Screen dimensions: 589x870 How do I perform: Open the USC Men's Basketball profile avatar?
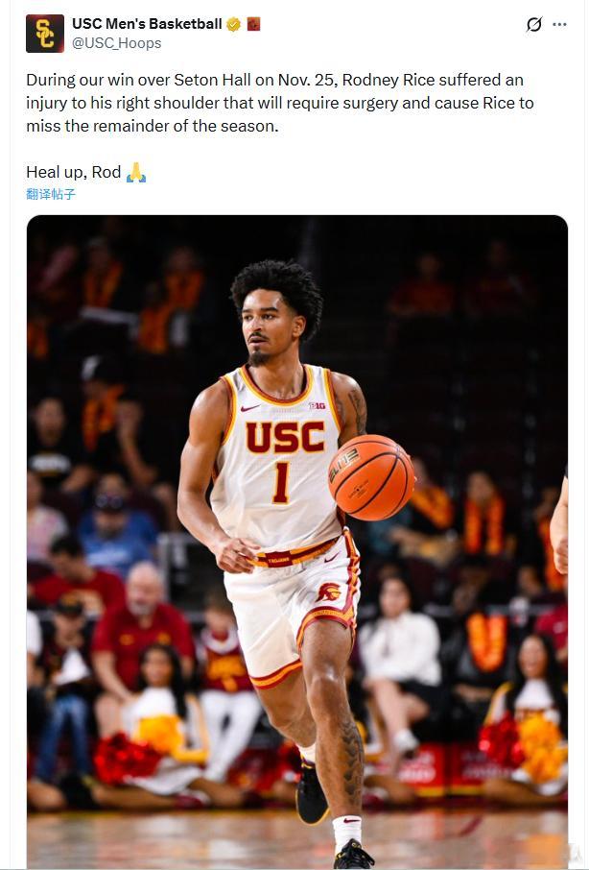pyautogui.click(x=45, y=34)
